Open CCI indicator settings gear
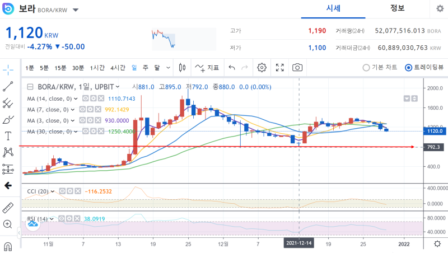Image resolution: width=448 pixels, height=253 pixels. [x=70, y=191]
